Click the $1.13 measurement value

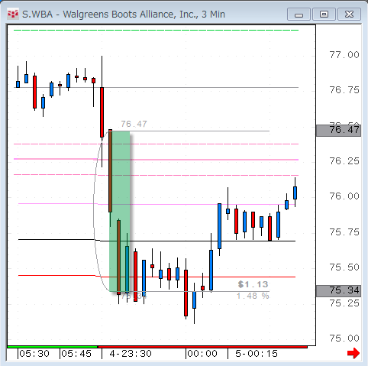pos(253,284)
